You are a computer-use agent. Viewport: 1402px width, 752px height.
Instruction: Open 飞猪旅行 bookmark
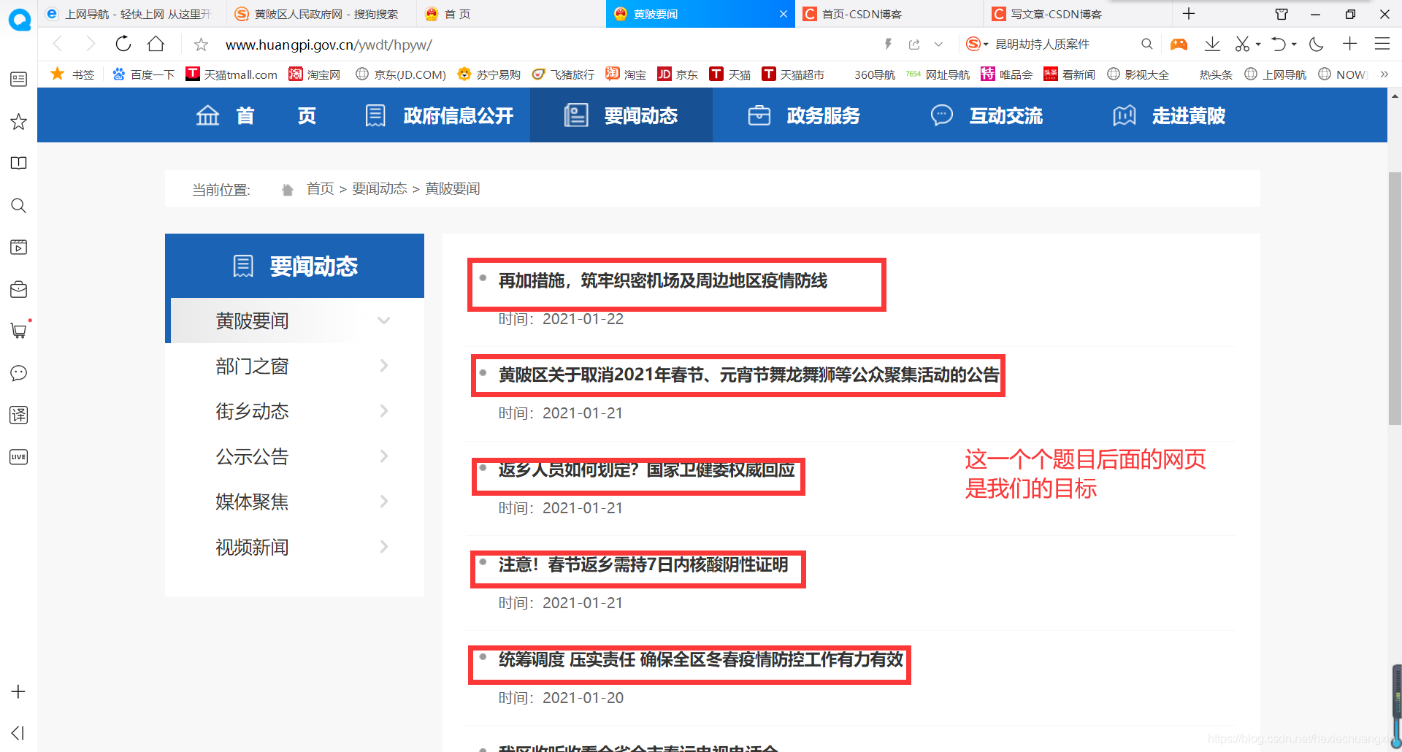point(563,74)
